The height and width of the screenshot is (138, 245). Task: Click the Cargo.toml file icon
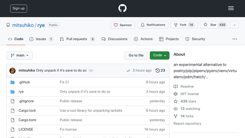(x=13, y=120)
